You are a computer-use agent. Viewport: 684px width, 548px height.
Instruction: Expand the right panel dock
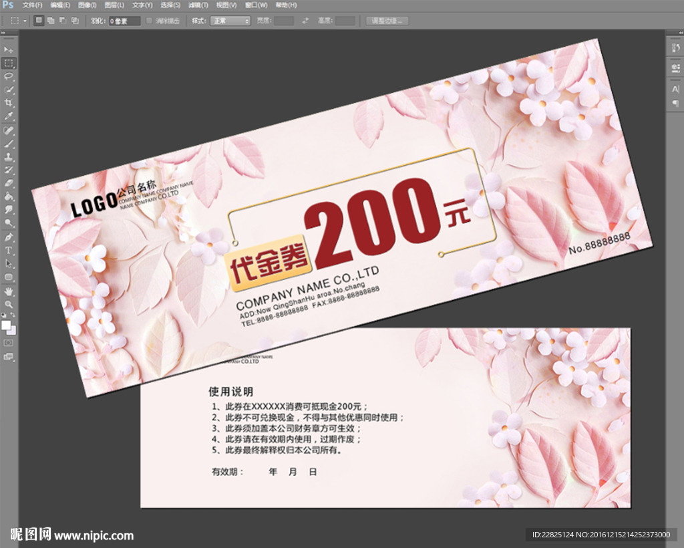(681, 33)
